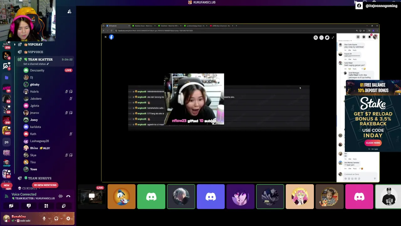Open the Facebook icon in stream overlay
The image size is (401, 226).
click(x=359, y=6)
